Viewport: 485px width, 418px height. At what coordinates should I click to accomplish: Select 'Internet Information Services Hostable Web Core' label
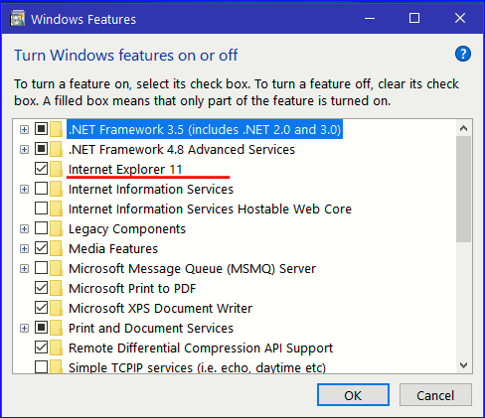210,209
